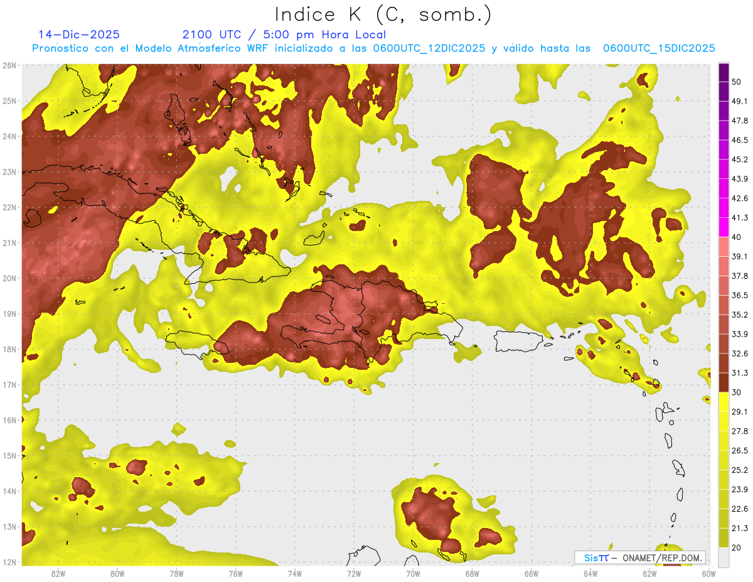
Task: Click the latitude label "12N"
Action: point(9,562)
